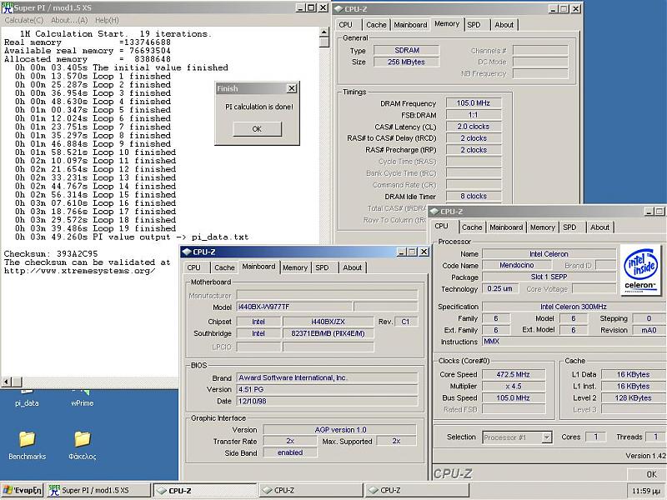Image resolution: width=667 pixels, height=500 pixels.
Task: Click the Code Name value Mendocino
Action: [x=516, y=265]
